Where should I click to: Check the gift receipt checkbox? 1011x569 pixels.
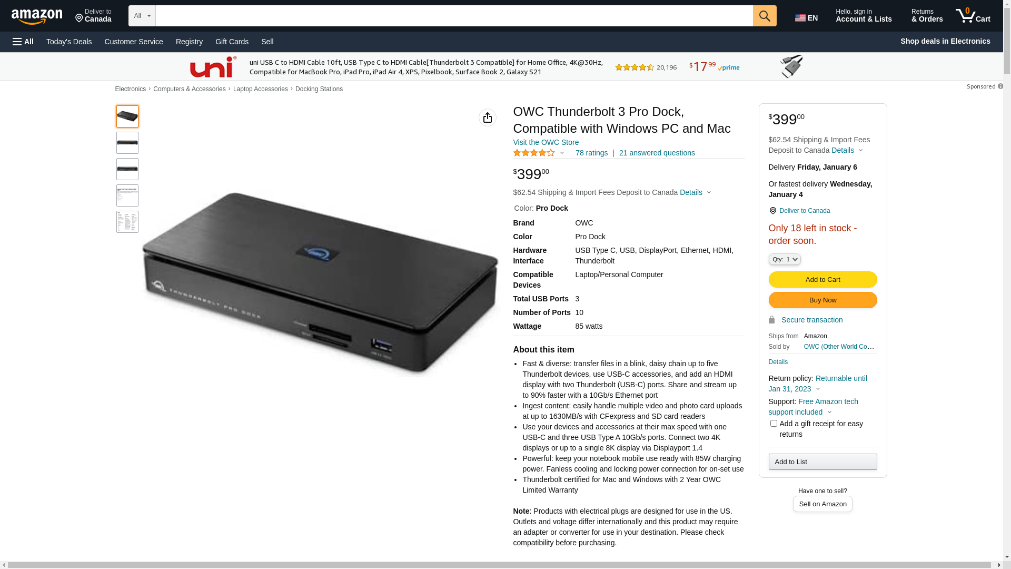tap(774, 424)
